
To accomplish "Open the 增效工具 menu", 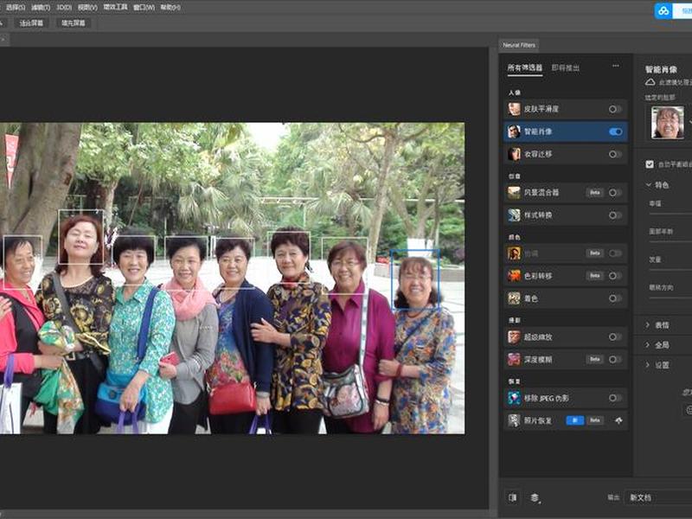I will (115, 8).
